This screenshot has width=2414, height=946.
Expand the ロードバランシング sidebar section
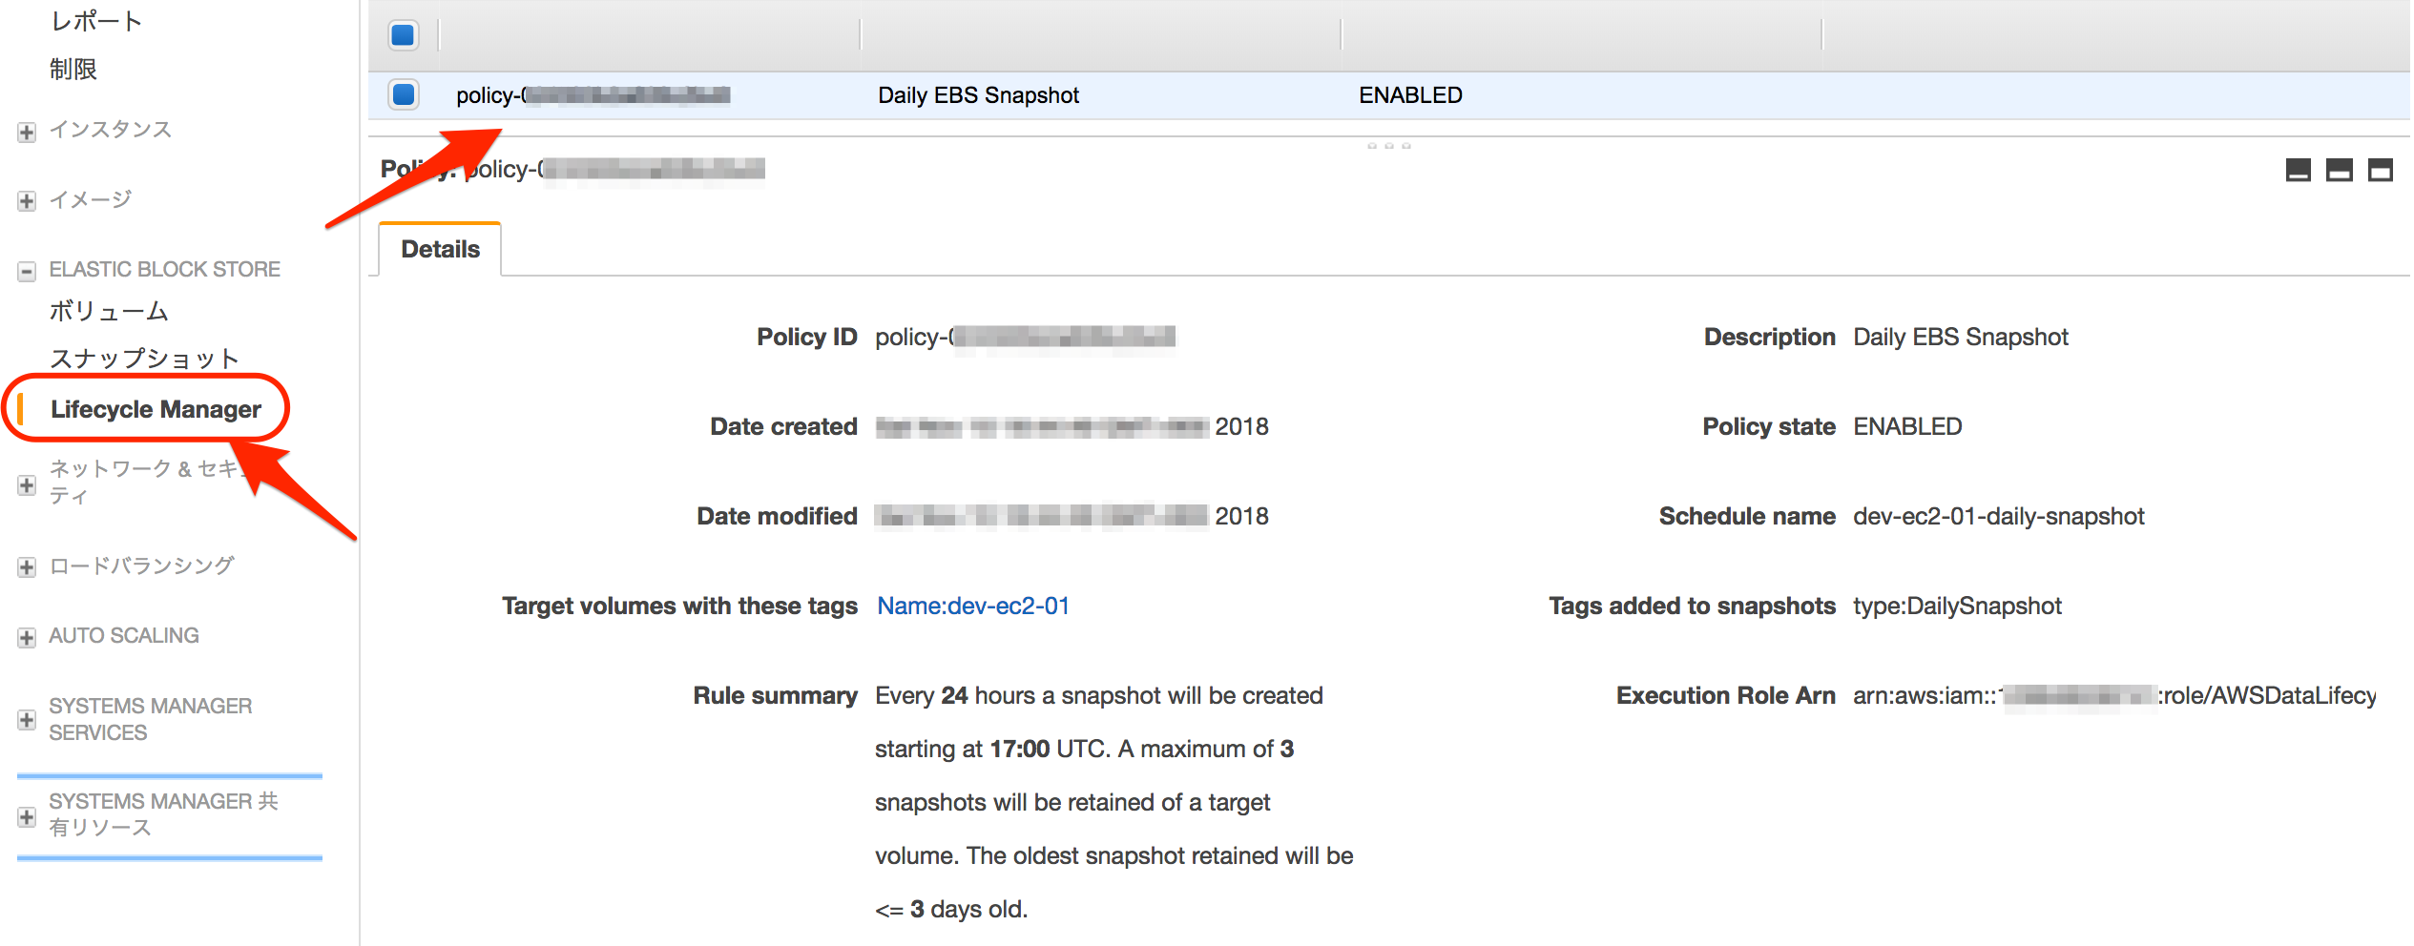coord(25,565)
